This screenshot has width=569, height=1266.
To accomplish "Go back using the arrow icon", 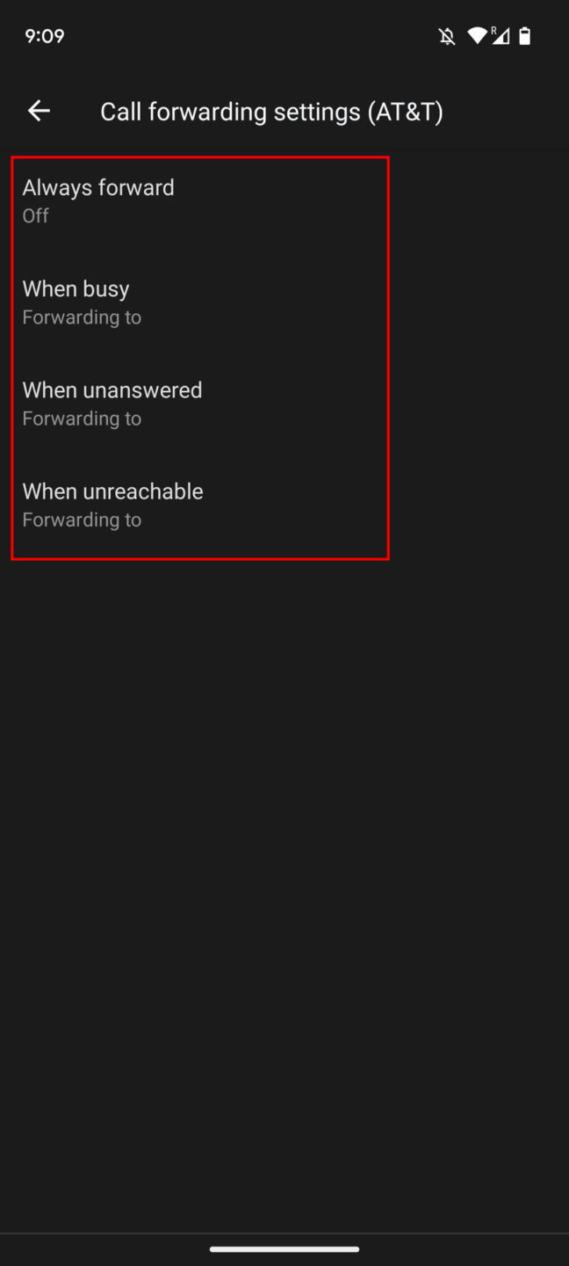I will click(x=39, y=111).
